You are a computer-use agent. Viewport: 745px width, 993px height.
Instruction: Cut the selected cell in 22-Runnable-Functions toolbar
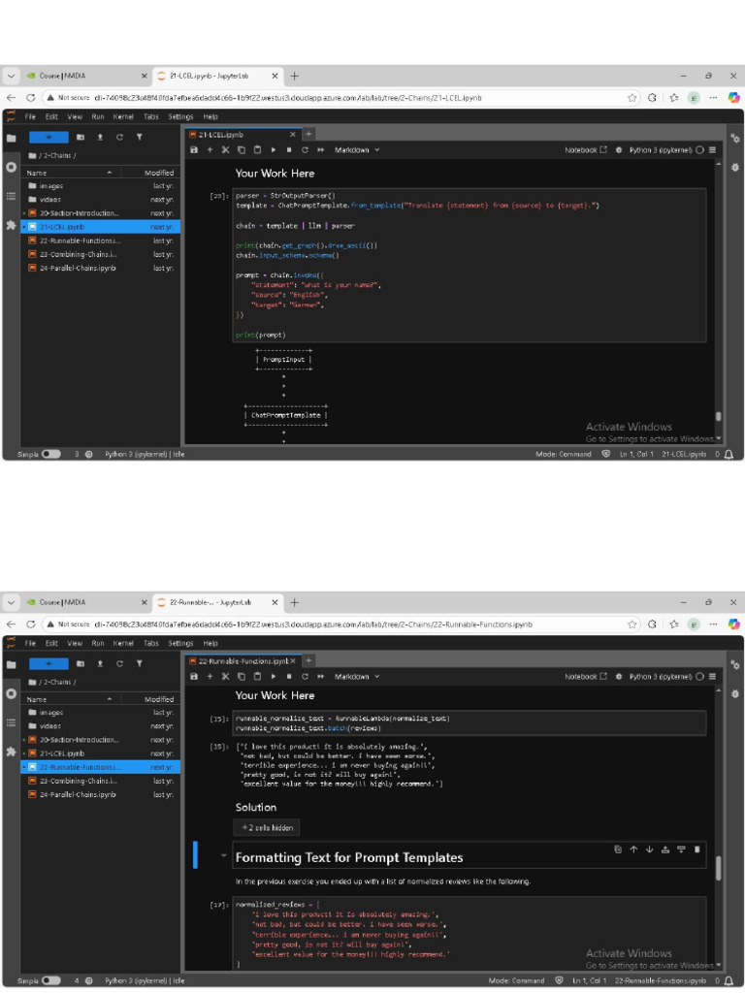click(225, 676)
